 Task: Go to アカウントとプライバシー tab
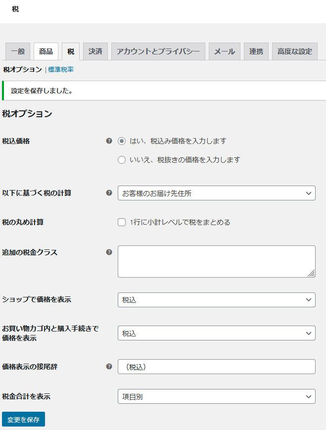pyautogui.click(x=158, y=51)
